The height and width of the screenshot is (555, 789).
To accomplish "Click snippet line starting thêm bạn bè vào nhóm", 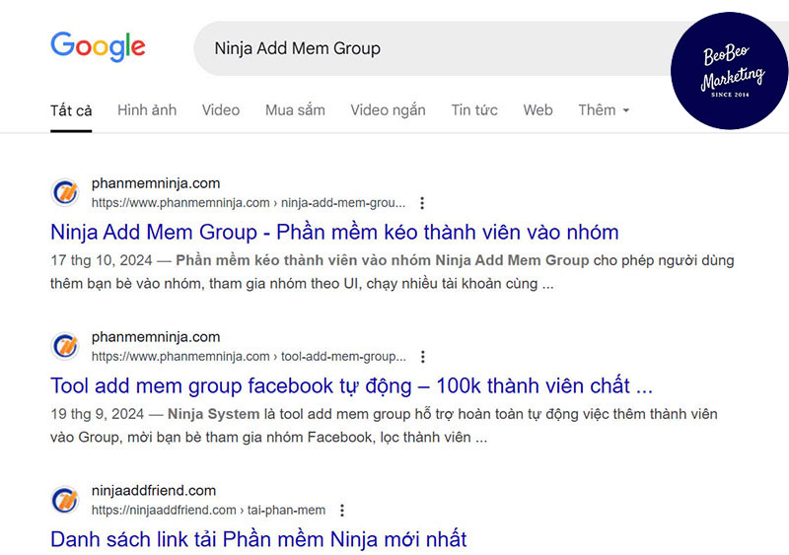I will (302, 284).
